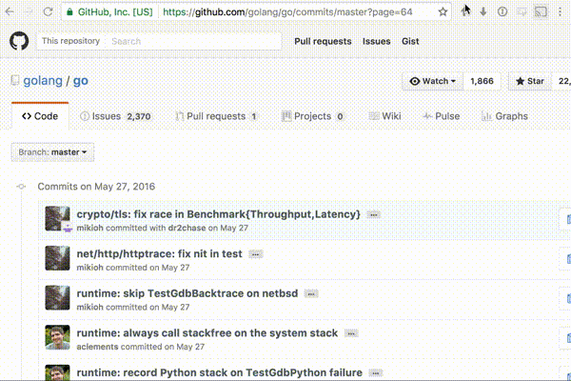Open commit runtime: record Python stack
571x381 pixels.
pyautogui.click(x=219, y=372)
